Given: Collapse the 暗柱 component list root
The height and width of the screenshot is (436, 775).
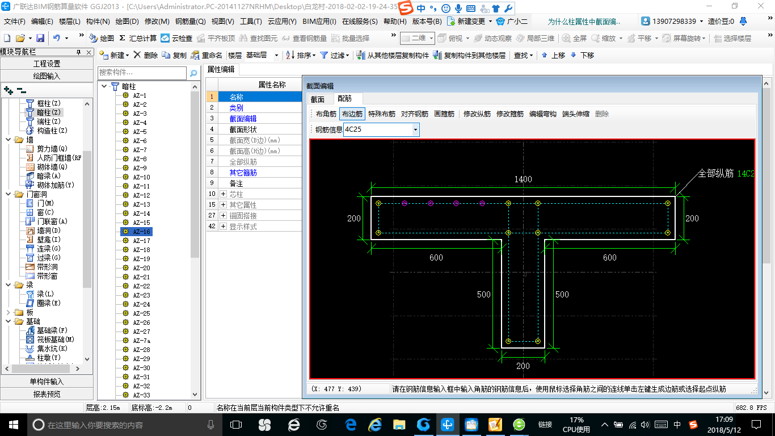Looking at the screenshot, I should tap(104, 86).
